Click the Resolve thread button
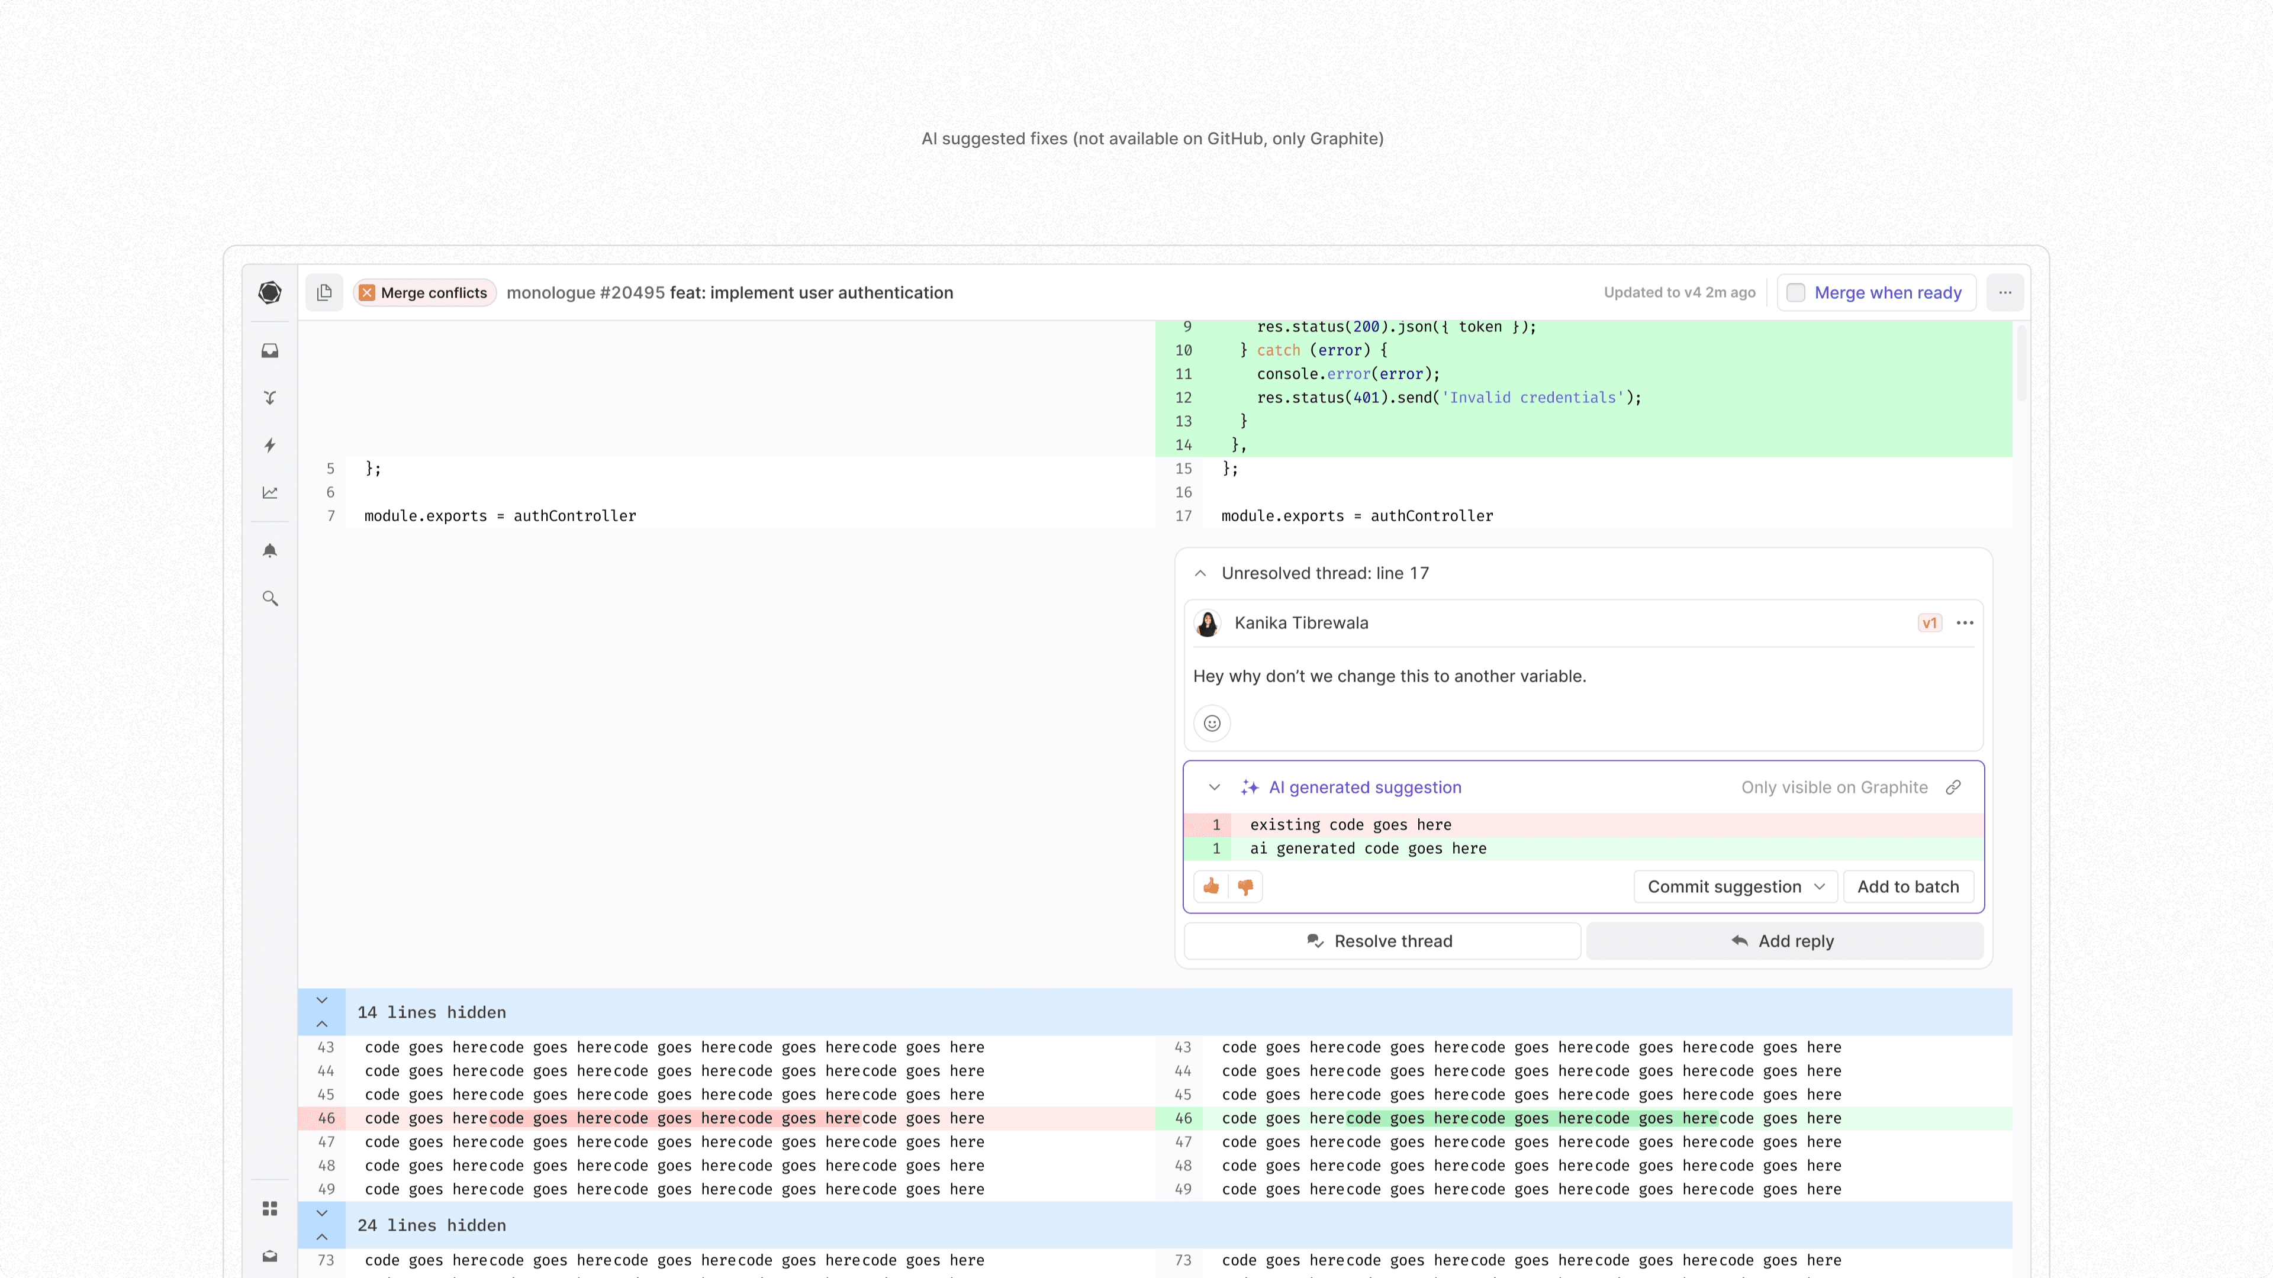Screen dimensions: 2273x1278 [x=1382, y=941]
